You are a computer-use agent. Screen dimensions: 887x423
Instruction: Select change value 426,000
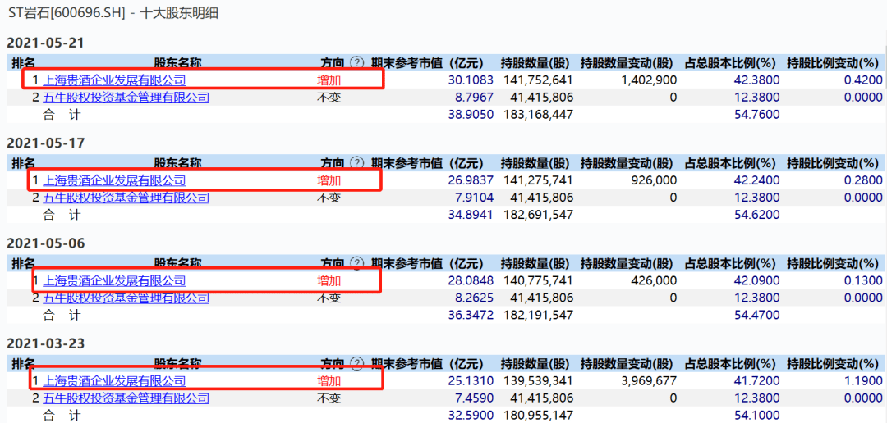pyautogui.click(x=655, y=280)
